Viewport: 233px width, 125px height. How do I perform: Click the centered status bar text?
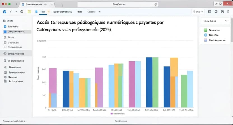(x=121, y=121)
